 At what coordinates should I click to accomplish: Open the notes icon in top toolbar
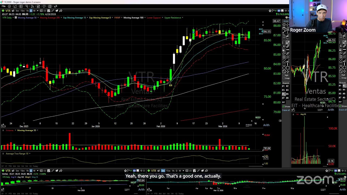coord(50,6)
